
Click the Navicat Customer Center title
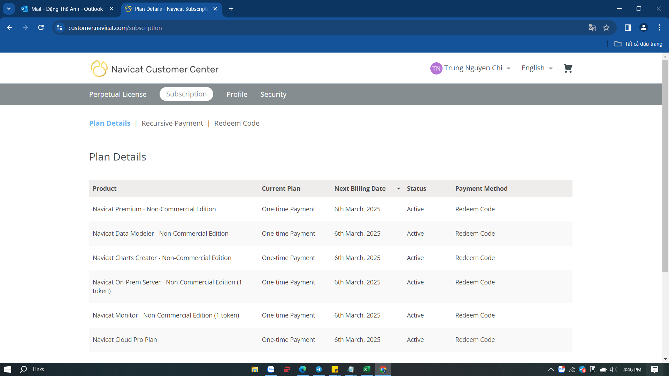tap(165, 69)
